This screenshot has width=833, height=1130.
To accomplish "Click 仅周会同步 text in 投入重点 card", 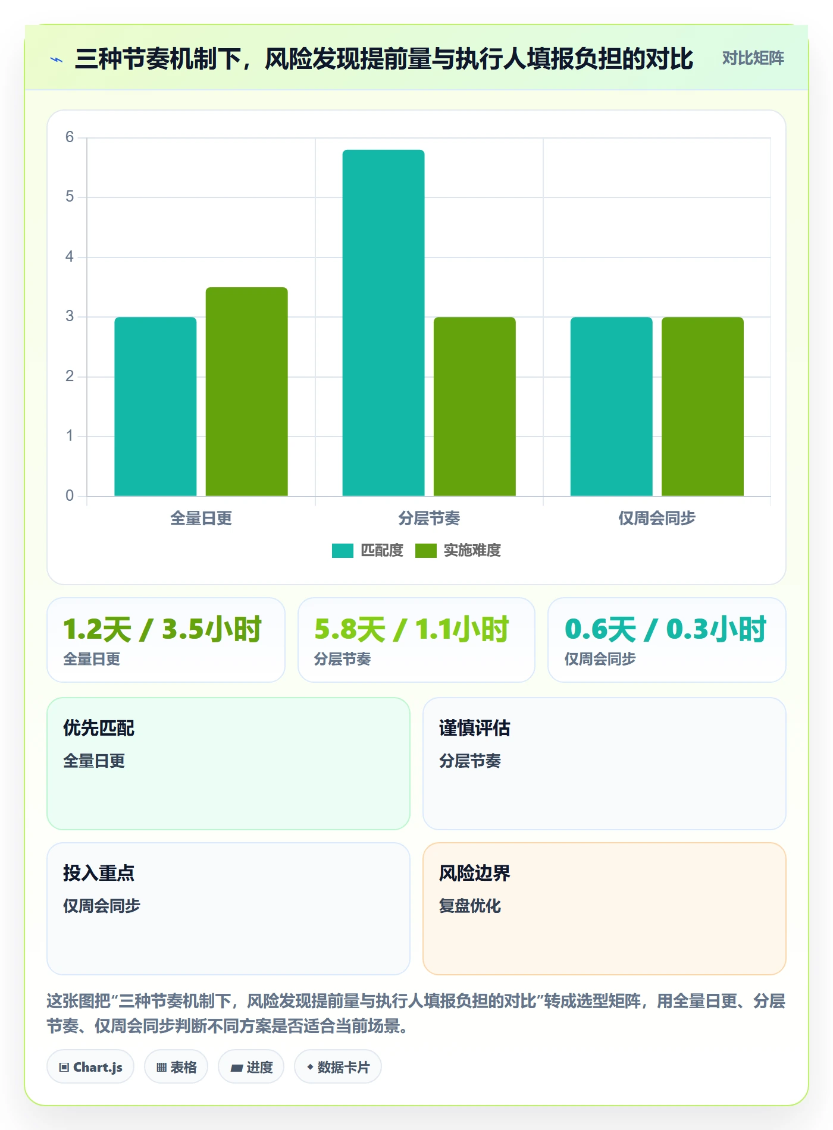I will 102,906.
